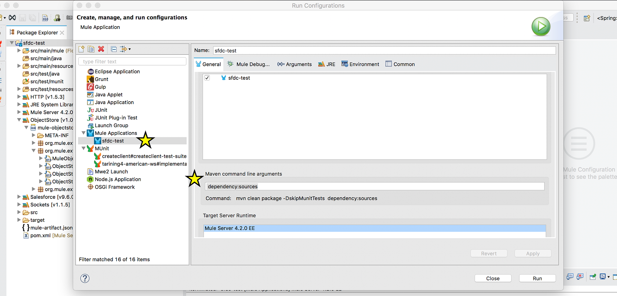
Task: Create a new launch configuration
Action: point(81,49)
